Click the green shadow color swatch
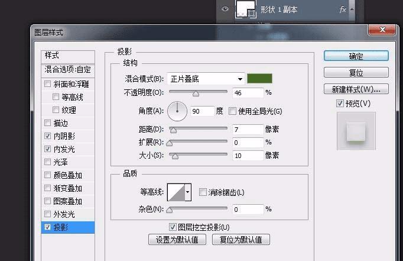 coord(259,79)
